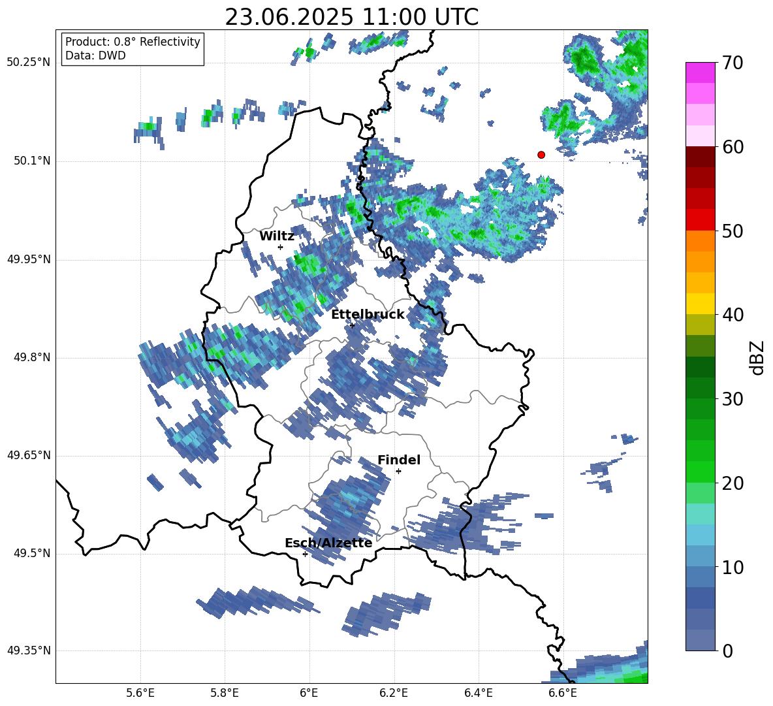
Task: Click the magenta segment at top of colorbar
Action: (x=700, y=72)
